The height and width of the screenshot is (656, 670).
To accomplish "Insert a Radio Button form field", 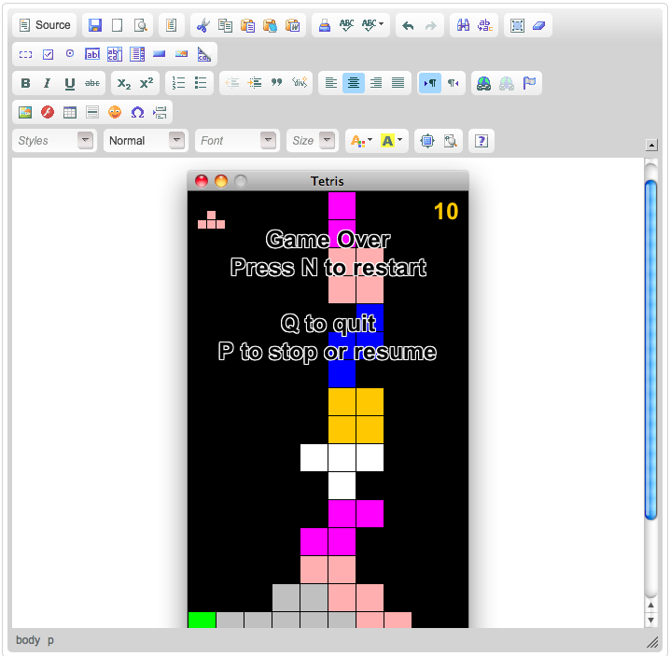I will pyautogui.click(x=70, y=54).
